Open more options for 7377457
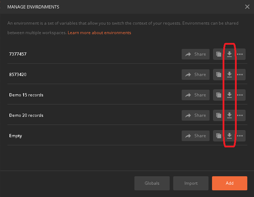 point(240,54)
